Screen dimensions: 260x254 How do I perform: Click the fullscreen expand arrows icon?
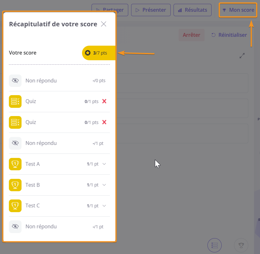tap(242, 55)
